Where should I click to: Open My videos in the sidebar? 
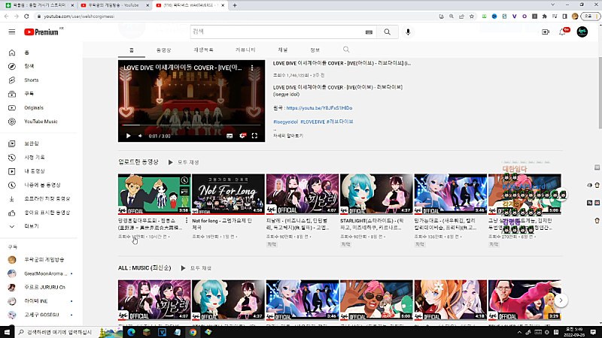tap(38, 171)
